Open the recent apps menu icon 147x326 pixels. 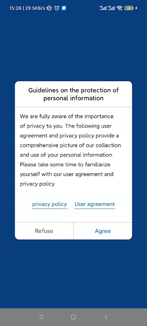click(x=41, y=317)
